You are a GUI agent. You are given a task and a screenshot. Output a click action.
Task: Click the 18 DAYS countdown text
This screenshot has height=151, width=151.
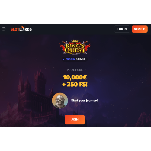81,59
